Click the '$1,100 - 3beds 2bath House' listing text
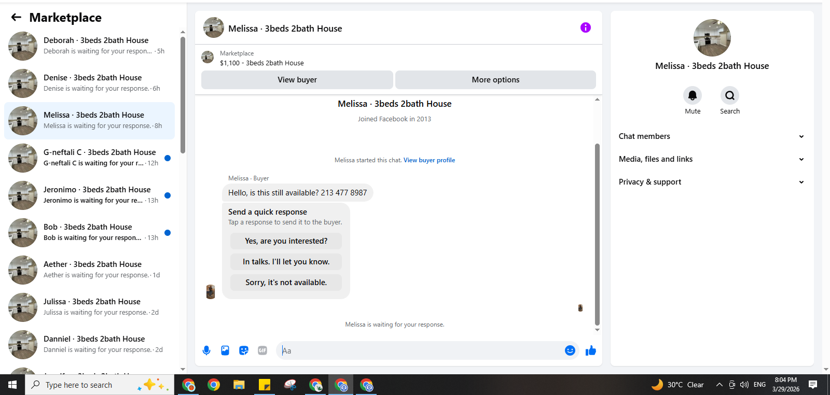 (262, 63)
